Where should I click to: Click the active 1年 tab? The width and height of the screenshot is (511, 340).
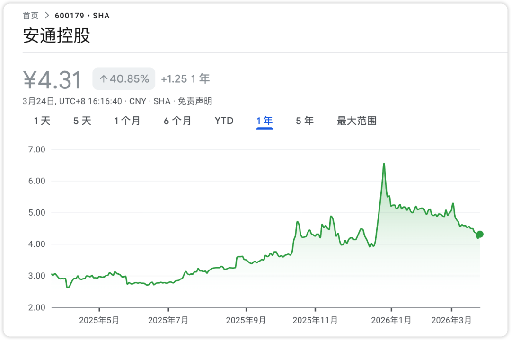(x=264, y=121)
